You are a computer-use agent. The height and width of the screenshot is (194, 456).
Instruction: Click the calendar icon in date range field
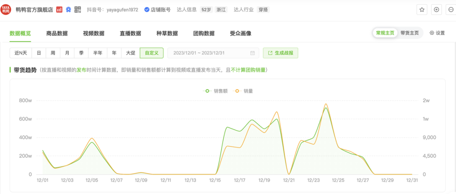point(252,53)
